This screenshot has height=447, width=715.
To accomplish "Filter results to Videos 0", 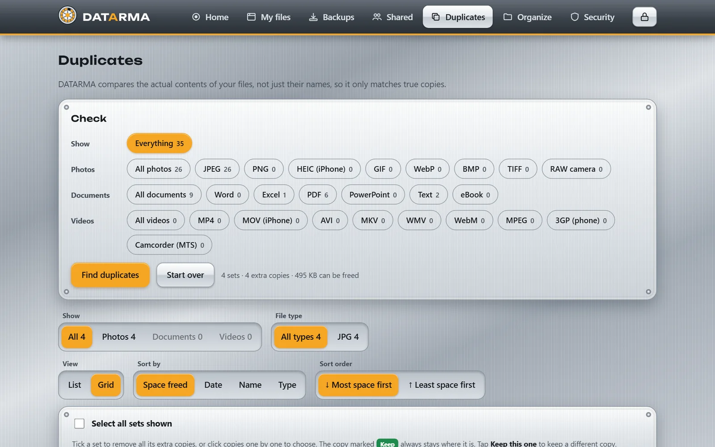I will tap(236, 337).
